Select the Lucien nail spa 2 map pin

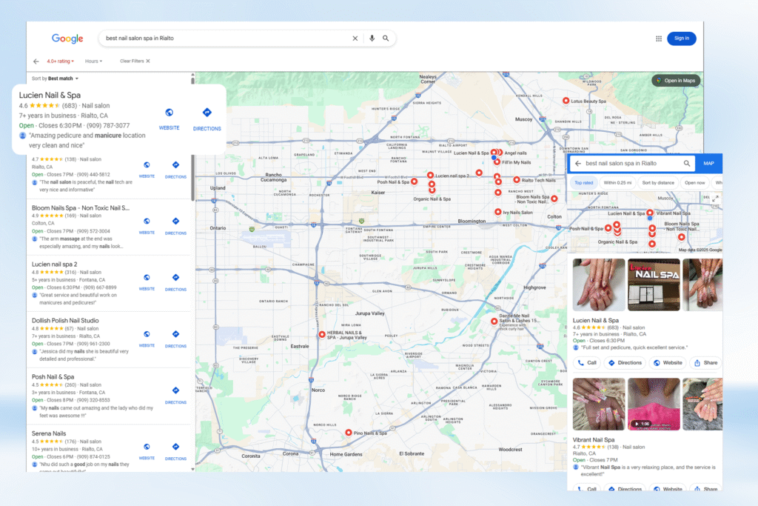[x=430, y=175]
